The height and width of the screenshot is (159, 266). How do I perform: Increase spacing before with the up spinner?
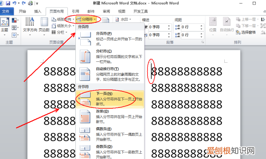[201, 26]
